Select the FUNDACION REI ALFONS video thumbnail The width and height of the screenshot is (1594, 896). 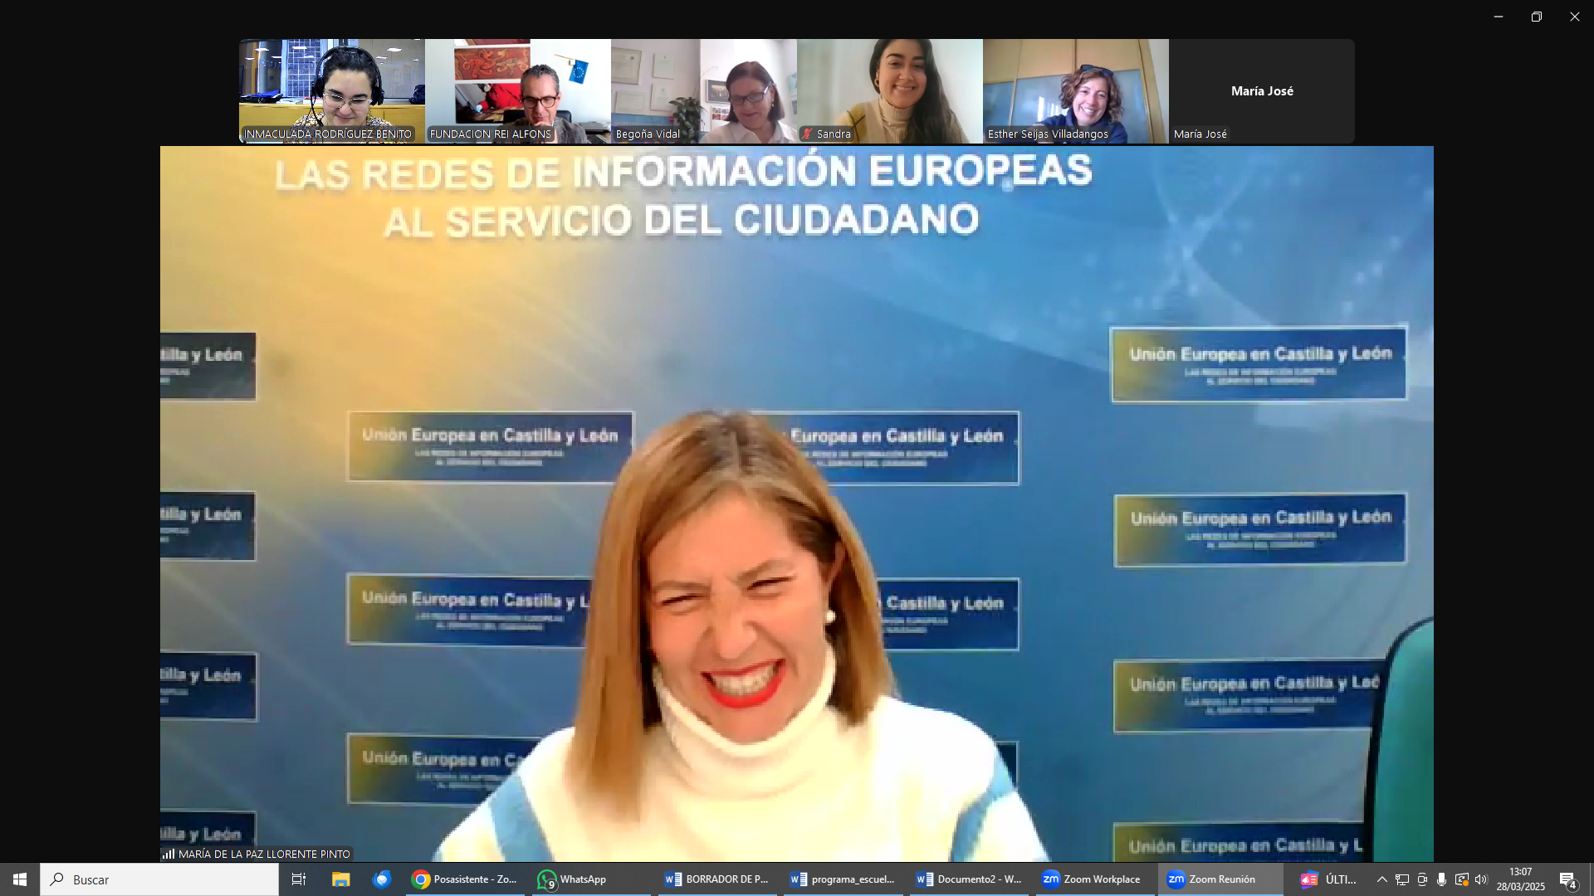518,91
